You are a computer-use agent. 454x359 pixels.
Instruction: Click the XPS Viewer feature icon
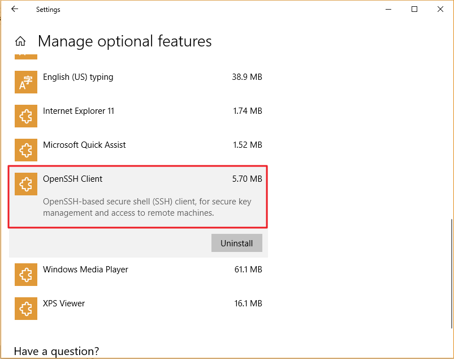point(25,309)
